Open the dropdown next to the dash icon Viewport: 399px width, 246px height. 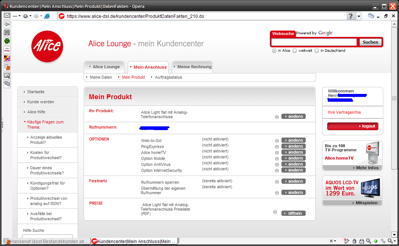tap(19, 16)
